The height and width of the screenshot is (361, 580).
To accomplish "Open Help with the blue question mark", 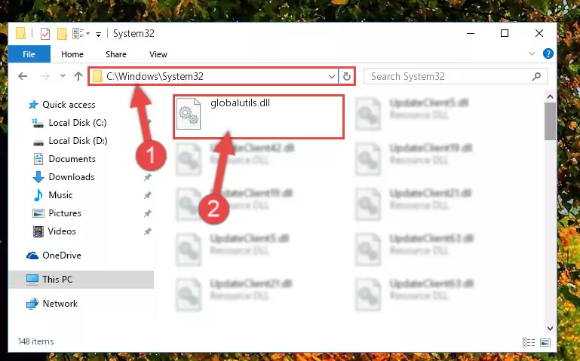I will point(548,54).
